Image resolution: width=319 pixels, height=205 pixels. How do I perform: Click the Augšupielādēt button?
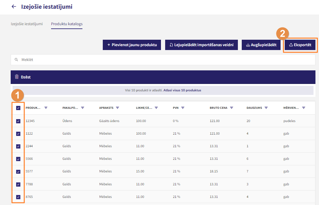(x=261, y=45)
